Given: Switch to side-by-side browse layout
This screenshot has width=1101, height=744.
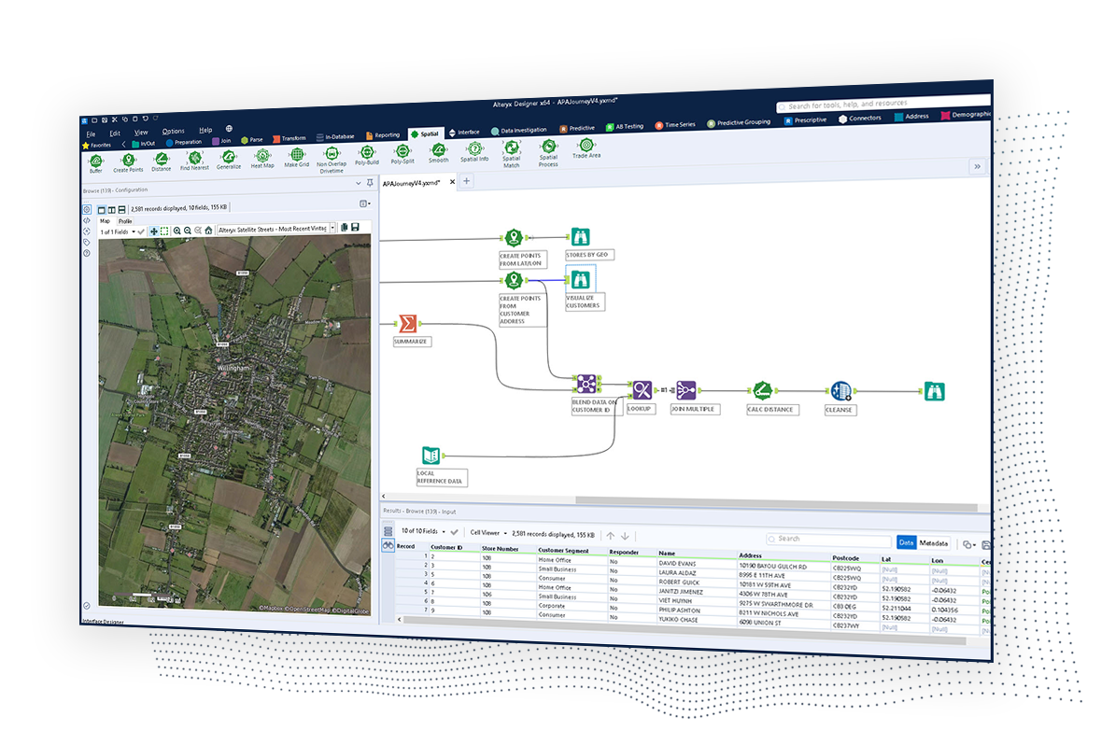Looking at the screenshot, I should coord(112,210).
